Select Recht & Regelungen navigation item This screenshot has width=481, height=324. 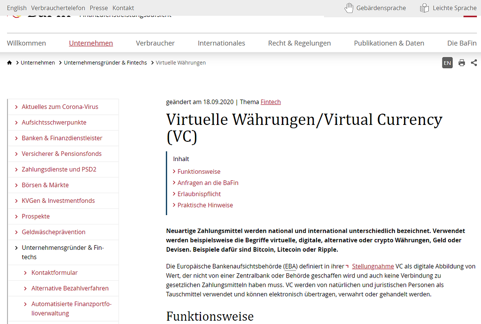[x=299, y=43]
